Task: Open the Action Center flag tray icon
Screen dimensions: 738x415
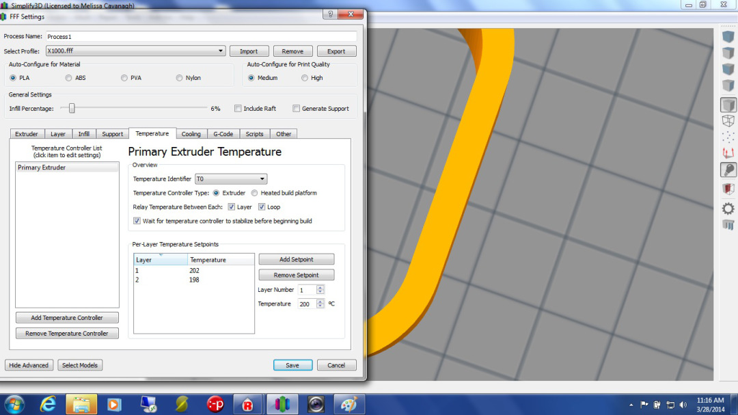Action: [644, 405]
